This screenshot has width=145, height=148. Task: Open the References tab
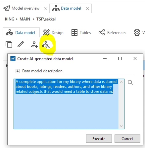pyautogui.click(x=112, y=33)
